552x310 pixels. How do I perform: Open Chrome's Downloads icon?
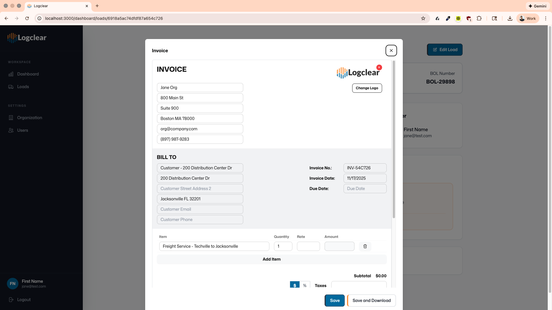(510, 18)
